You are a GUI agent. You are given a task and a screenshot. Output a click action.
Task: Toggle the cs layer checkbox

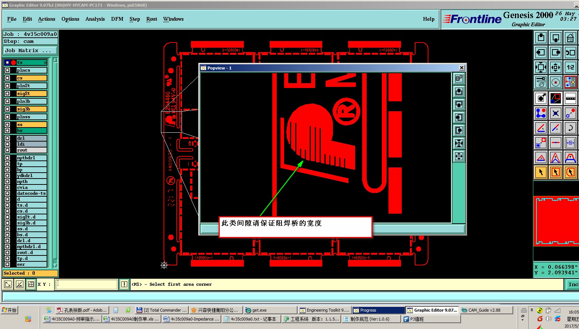(x=7, y=78)
